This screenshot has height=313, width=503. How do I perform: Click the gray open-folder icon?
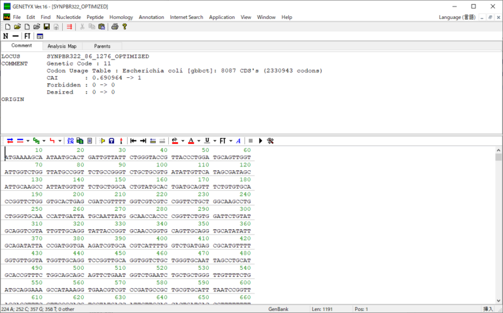point(37,27)
